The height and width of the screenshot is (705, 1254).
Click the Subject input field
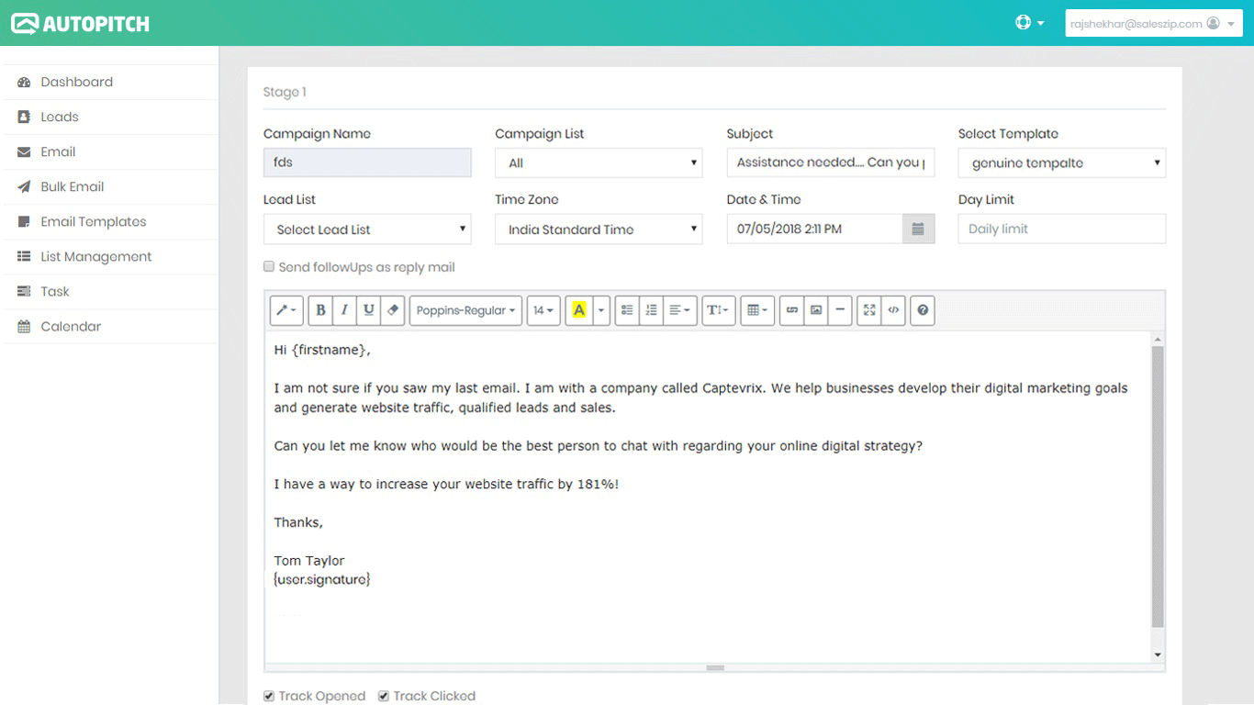click(831, 162)
